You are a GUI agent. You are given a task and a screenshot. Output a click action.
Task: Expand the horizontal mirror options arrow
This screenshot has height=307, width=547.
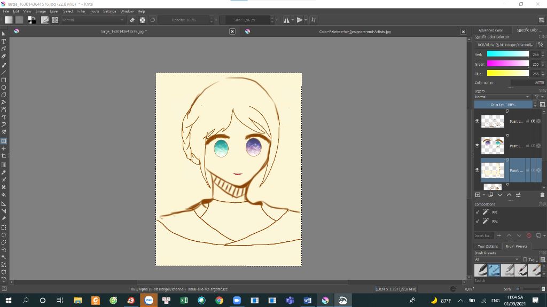tap(292, 20)
